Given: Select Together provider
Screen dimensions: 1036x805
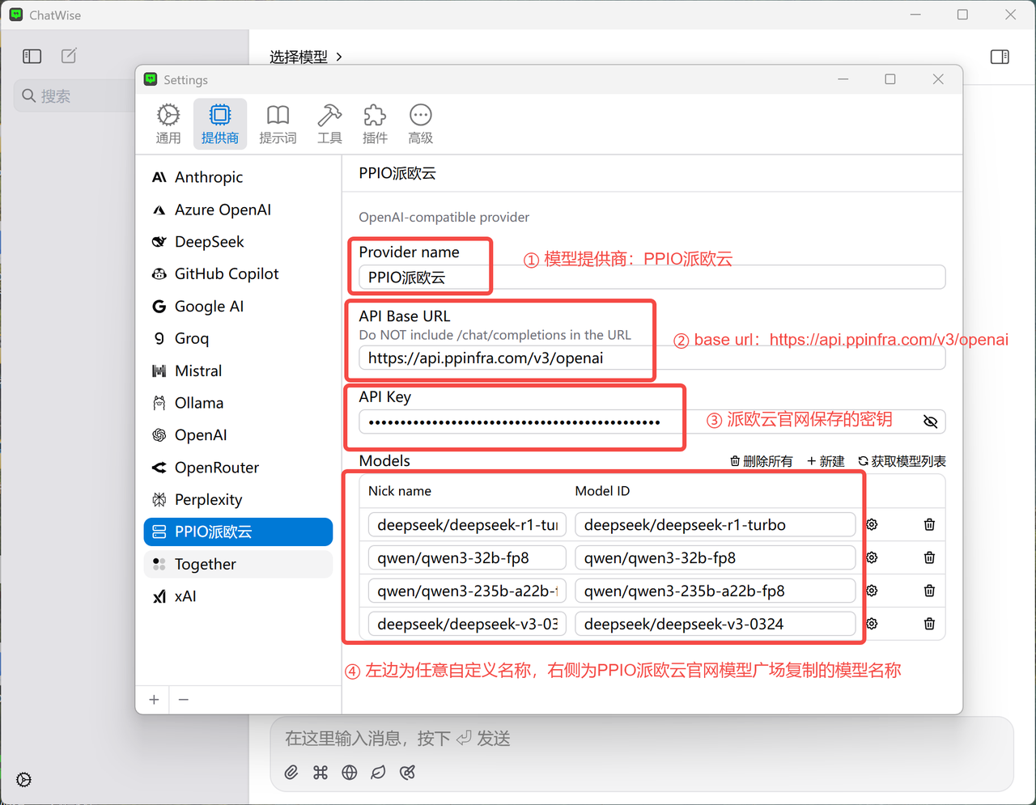Looking at the screenshot, I should pos(238,564).
